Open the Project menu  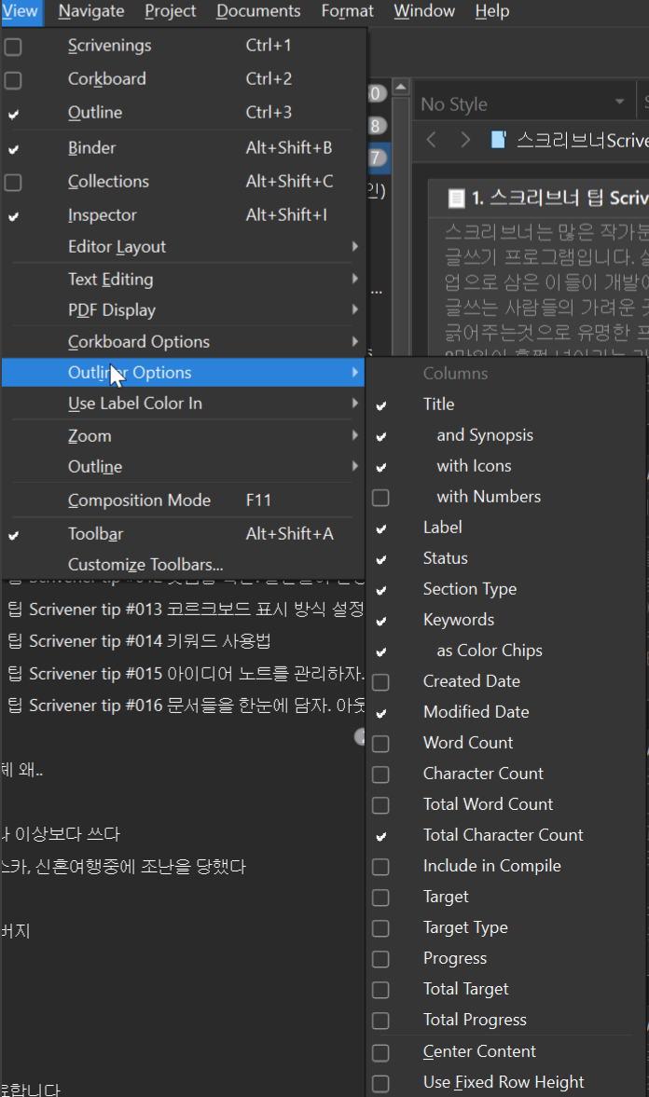[x=170, y=11]
